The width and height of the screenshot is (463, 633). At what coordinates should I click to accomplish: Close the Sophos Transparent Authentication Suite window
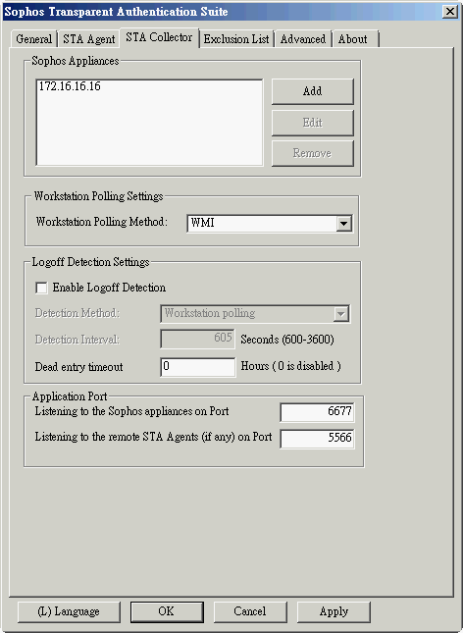[450, 12]
